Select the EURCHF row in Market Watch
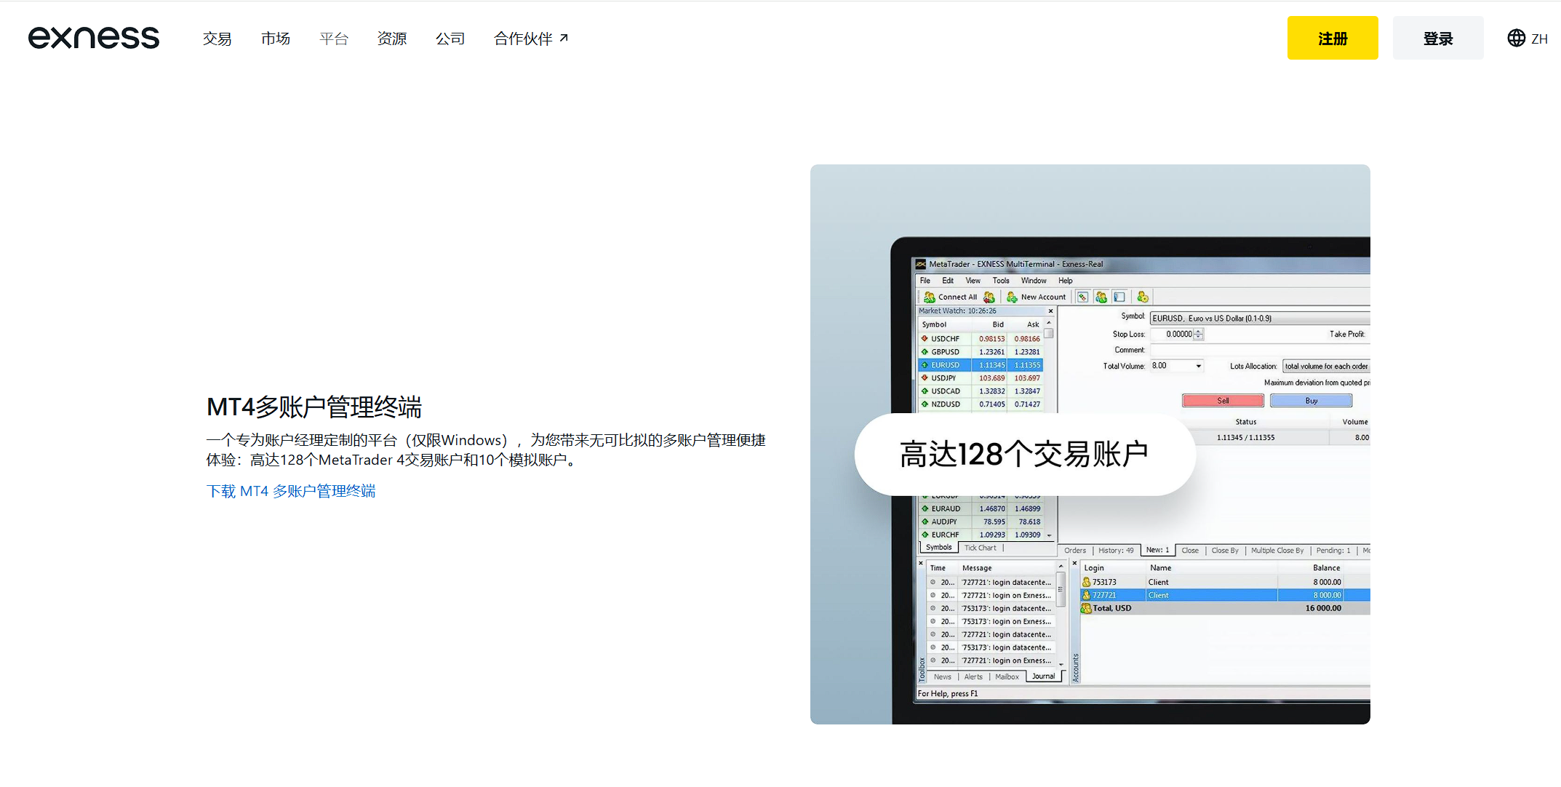The image size is (1561, 787). point(981,535)
